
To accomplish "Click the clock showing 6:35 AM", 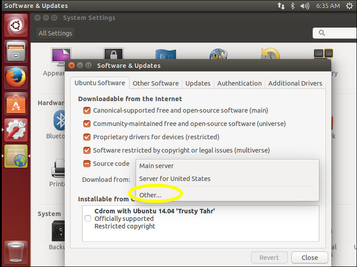I will tap(328, 6).
